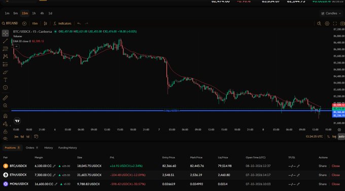
Task: Activate the zoom in tool
Action: pos(5,105)
